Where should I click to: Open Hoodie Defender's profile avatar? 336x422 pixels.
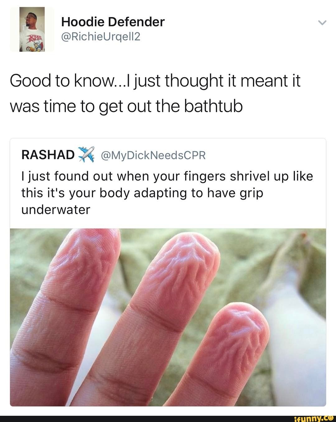click(32, 29)
